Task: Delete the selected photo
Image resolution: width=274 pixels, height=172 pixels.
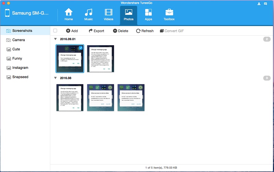Action: coord(121,31)
